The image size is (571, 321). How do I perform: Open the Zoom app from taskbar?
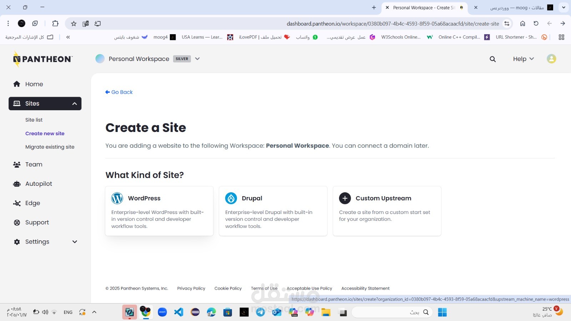coord(162,312)
